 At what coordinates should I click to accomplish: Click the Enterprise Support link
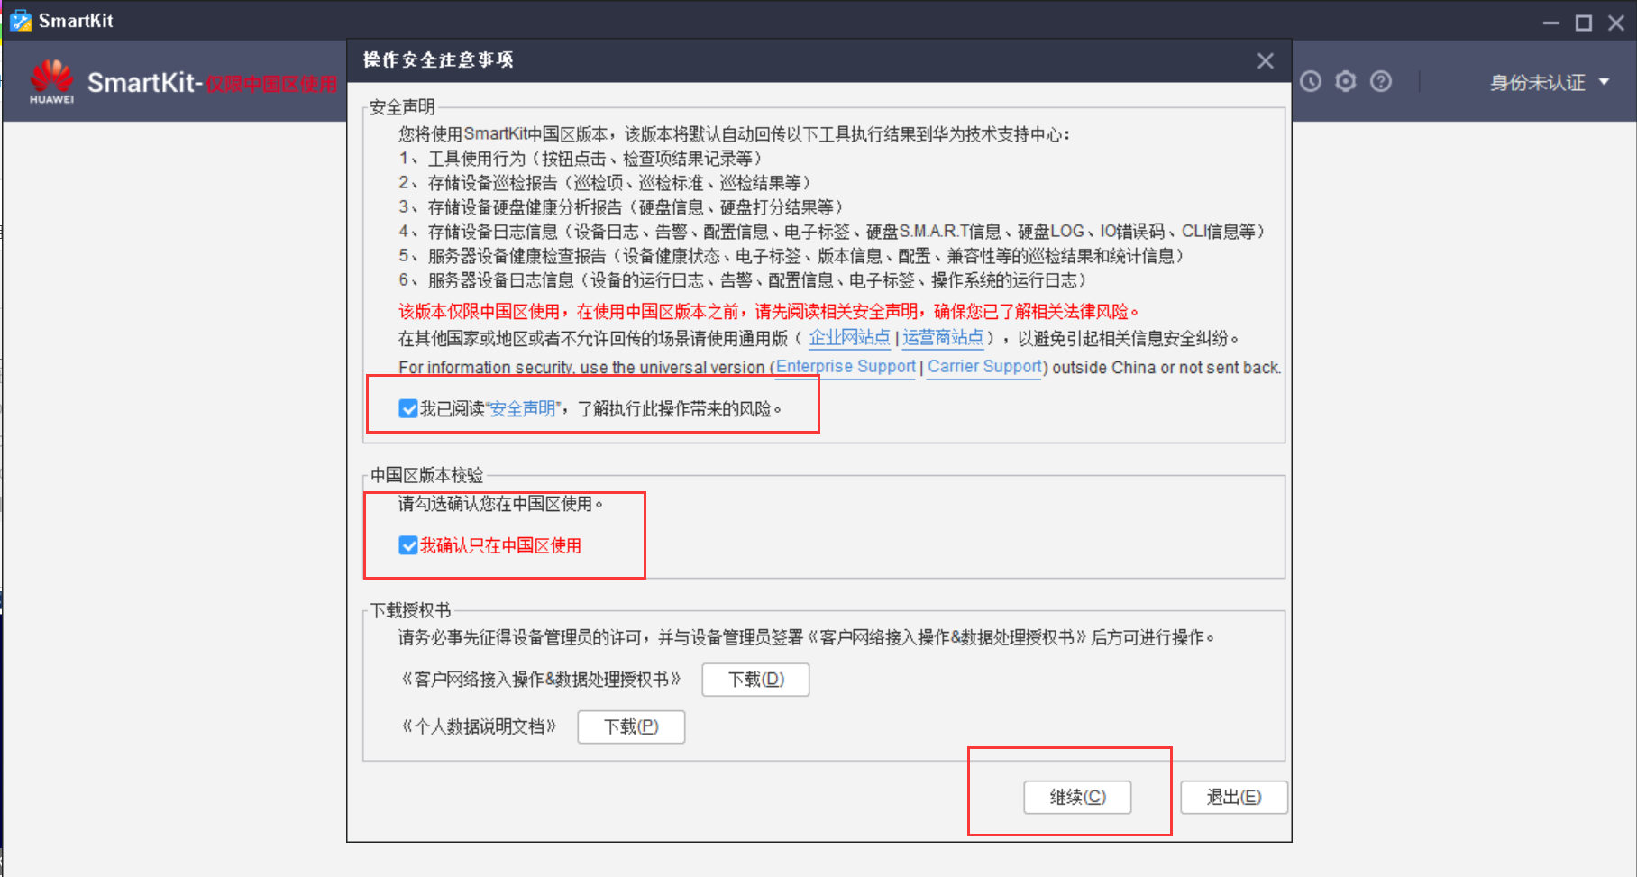point(845,367)
